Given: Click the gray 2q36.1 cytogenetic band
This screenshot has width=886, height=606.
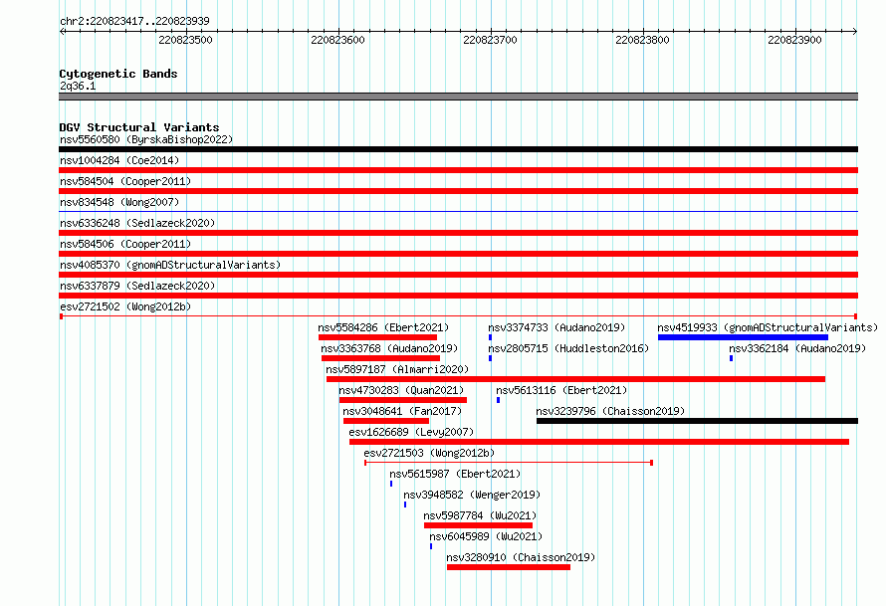Looking at the screenshot, I should point(458,97).
